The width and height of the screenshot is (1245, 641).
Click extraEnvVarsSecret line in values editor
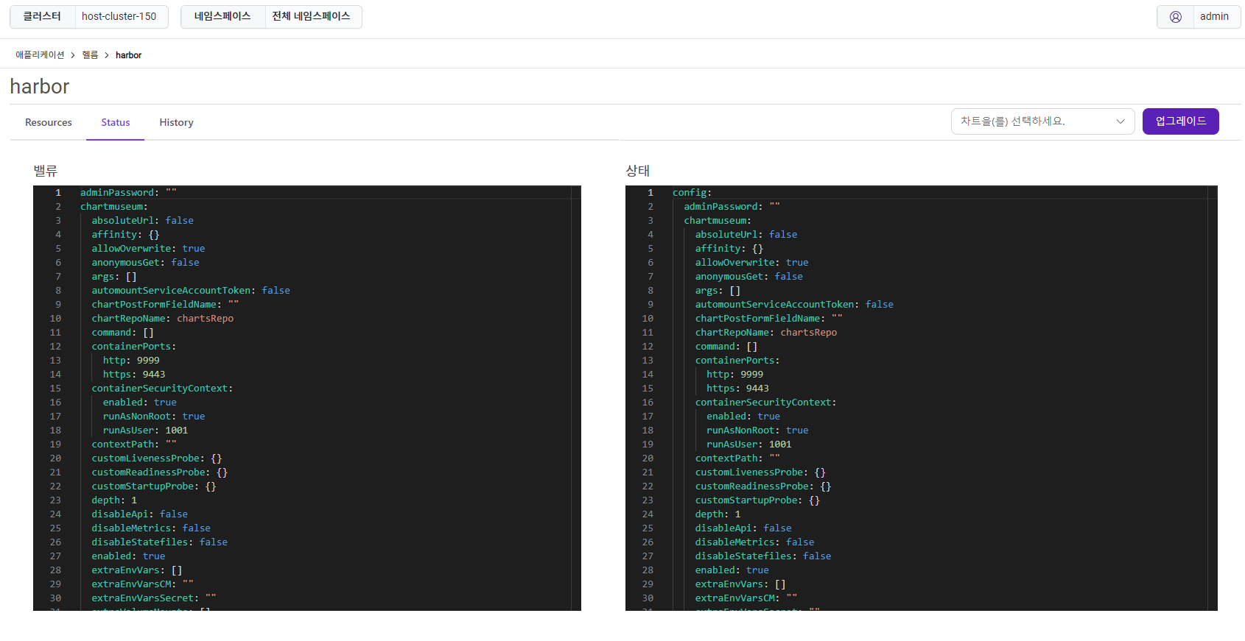(x=154, y=598)
